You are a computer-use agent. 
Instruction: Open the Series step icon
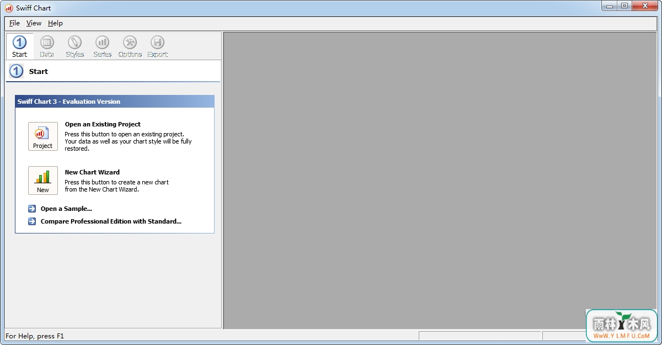coord(102,46)
